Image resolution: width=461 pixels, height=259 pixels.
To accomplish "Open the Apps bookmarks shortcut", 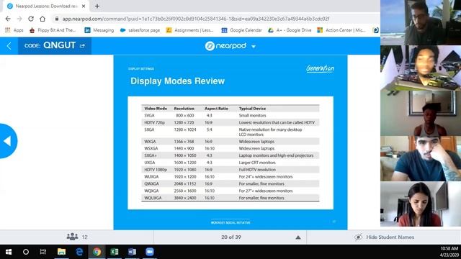I will click(x=14, y=30).
